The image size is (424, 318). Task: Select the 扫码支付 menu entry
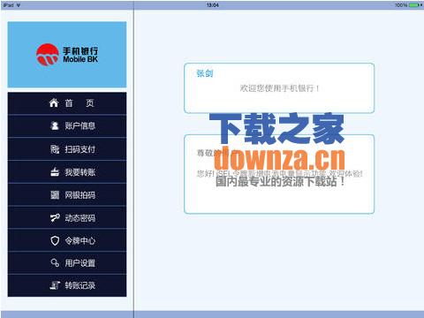tap(67, 149)
